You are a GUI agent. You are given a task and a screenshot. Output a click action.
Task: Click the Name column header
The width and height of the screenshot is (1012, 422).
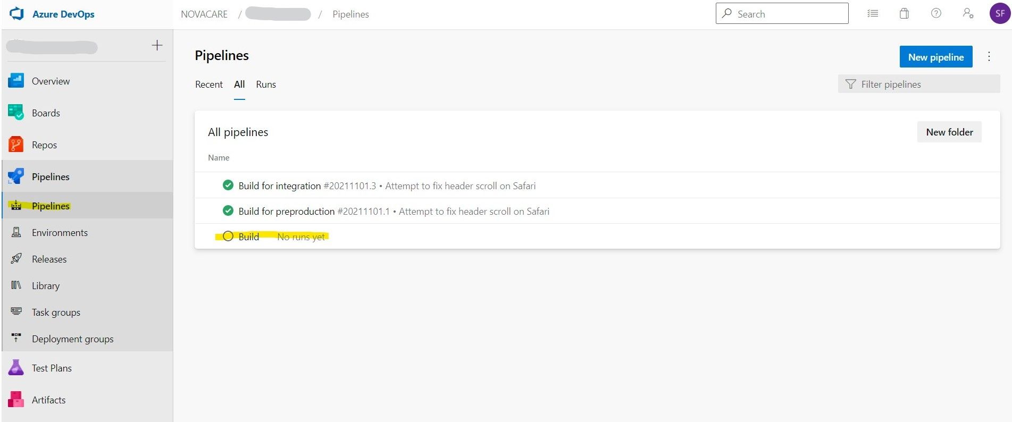point(219,157)
